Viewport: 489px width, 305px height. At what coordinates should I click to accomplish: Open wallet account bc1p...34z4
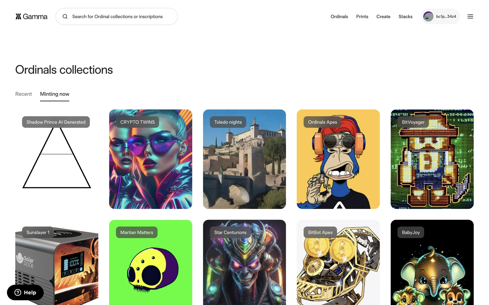[440, 17]
